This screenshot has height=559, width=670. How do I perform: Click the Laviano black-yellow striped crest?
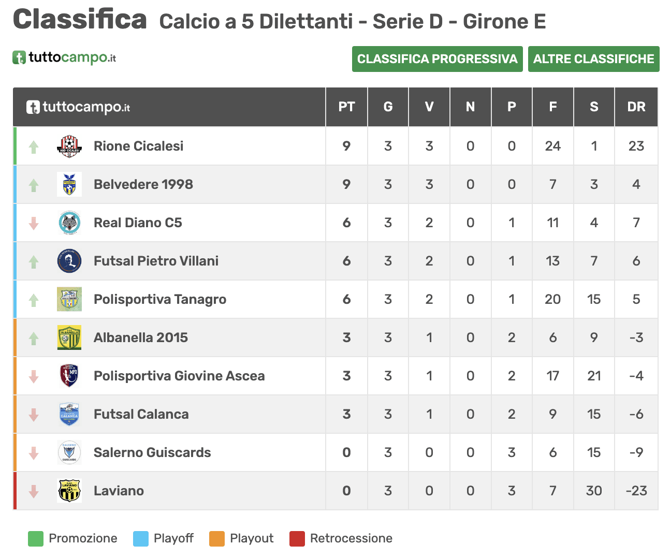point(69,491)
